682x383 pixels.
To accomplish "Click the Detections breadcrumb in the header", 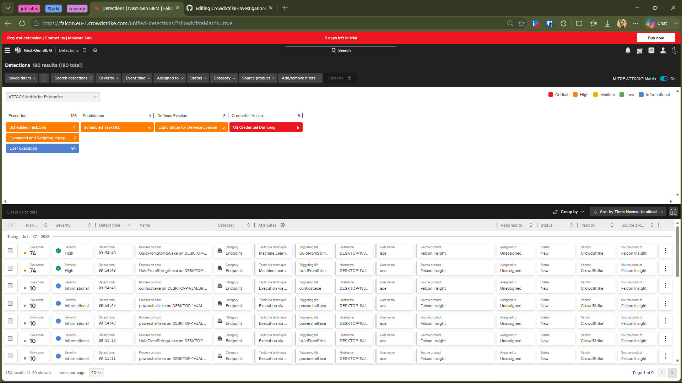I will pyautogui.click(x=69, y=50).
